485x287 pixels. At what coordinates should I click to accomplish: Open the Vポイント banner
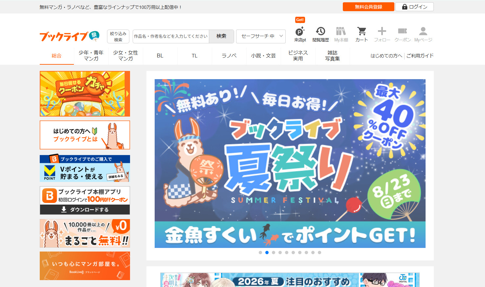pyautogui.click(x=85, y=168)
